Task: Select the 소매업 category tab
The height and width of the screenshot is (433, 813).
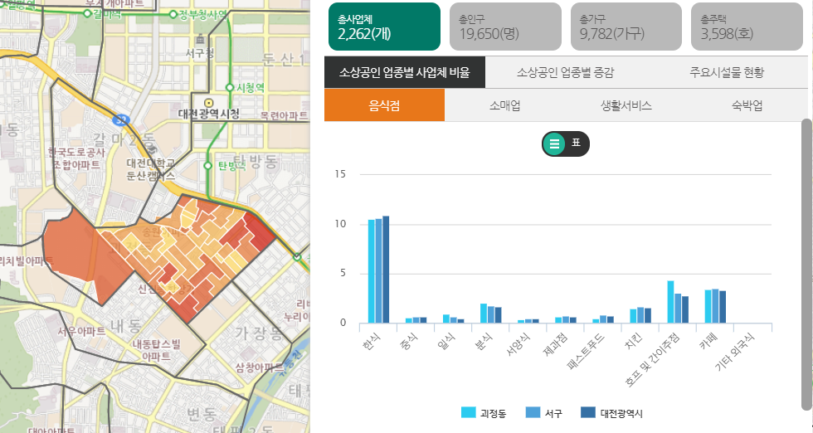Action: click(505, 105)
